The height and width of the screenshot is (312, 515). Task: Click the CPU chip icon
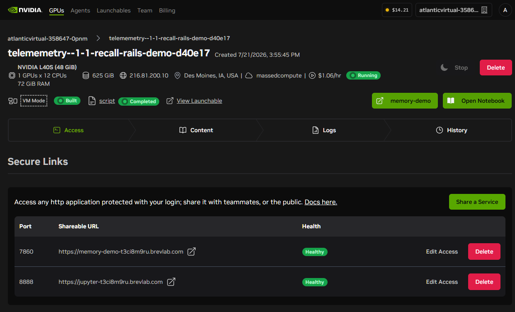point(12,76)
